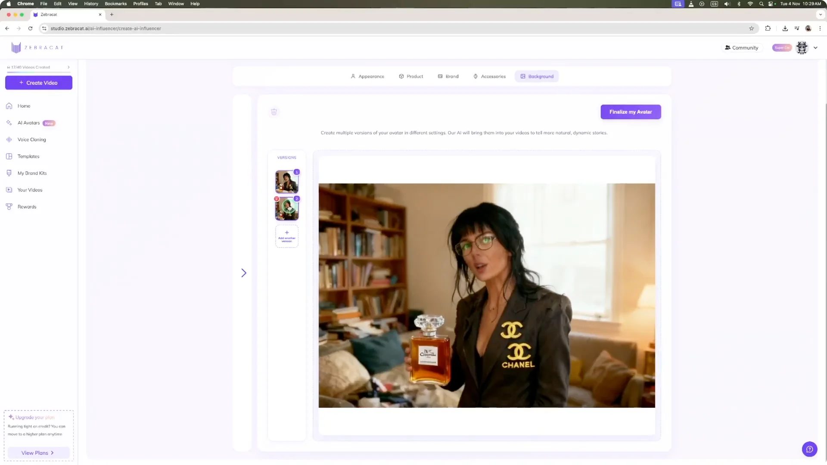
Task: Go to Your Videos
Action: [x=30, y=189]
